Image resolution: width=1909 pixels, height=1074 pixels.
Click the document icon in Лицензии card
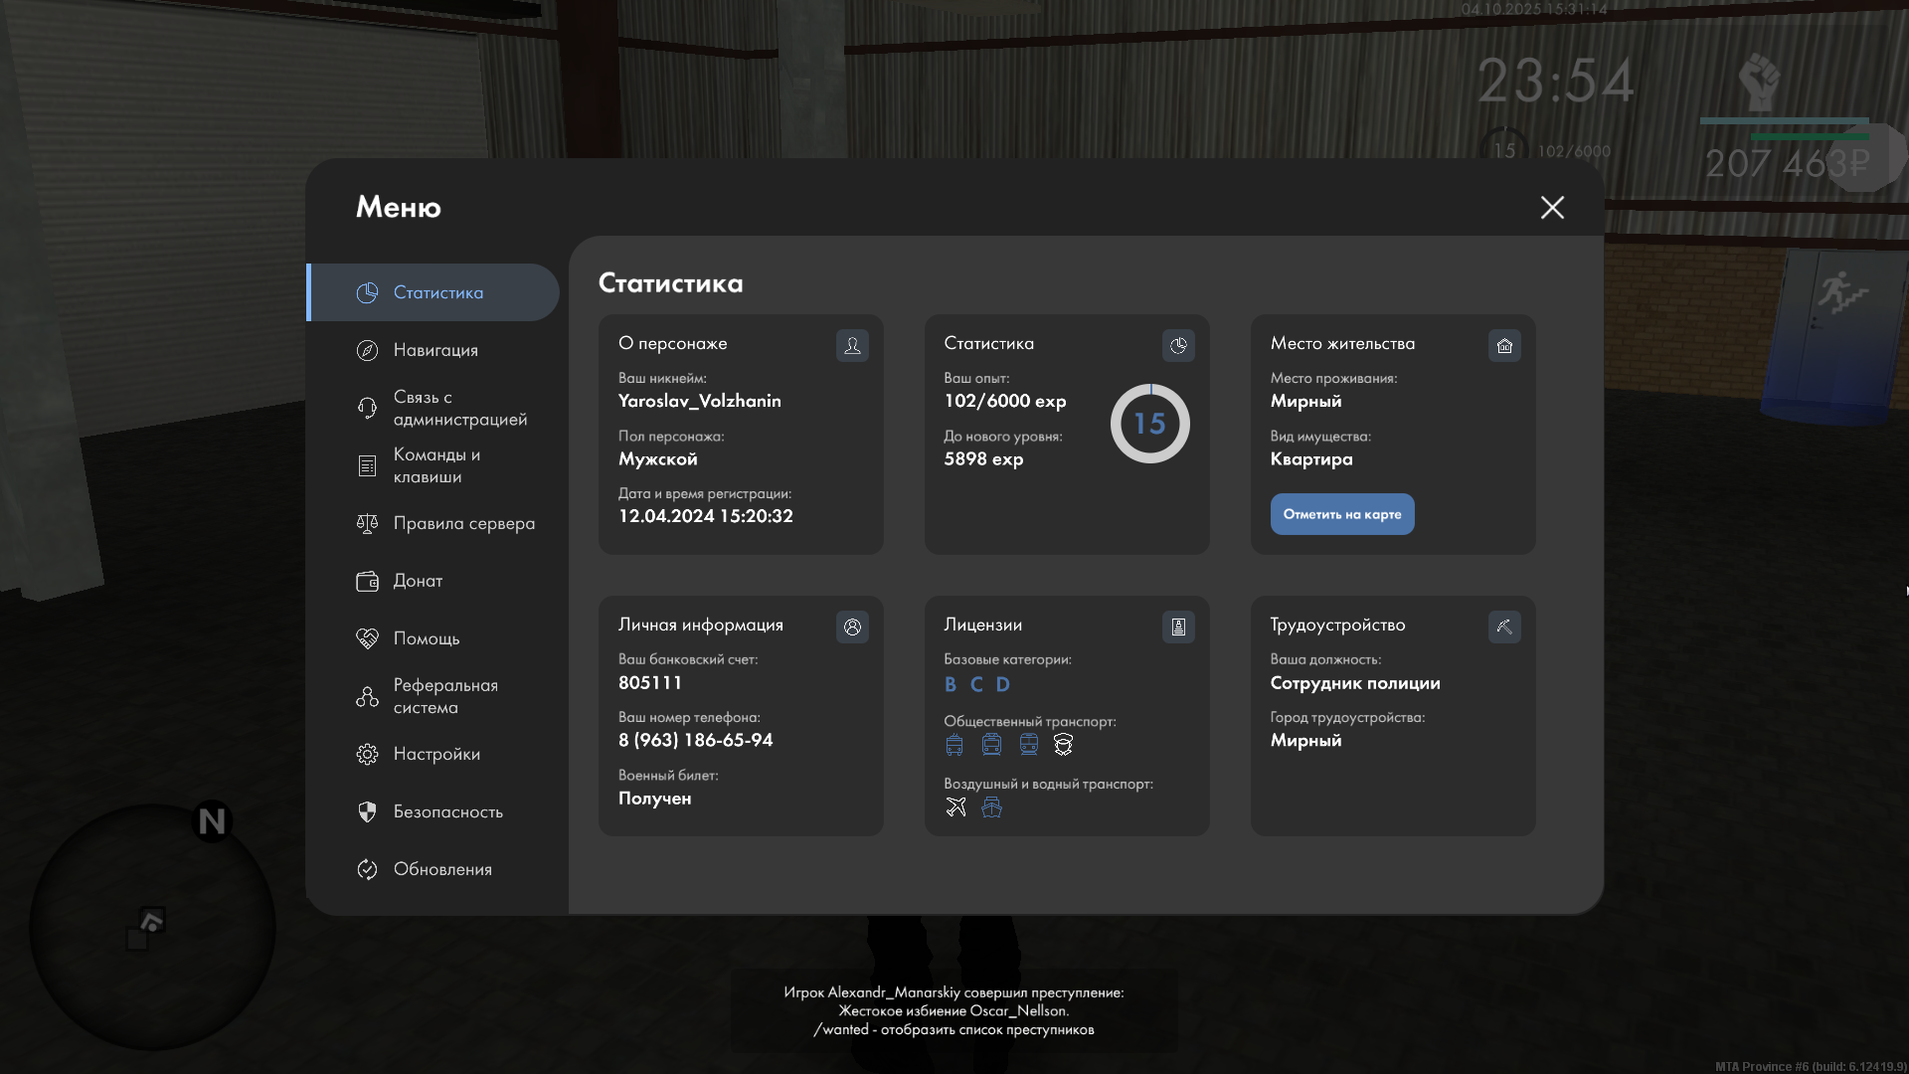(x=1178, y=626)
